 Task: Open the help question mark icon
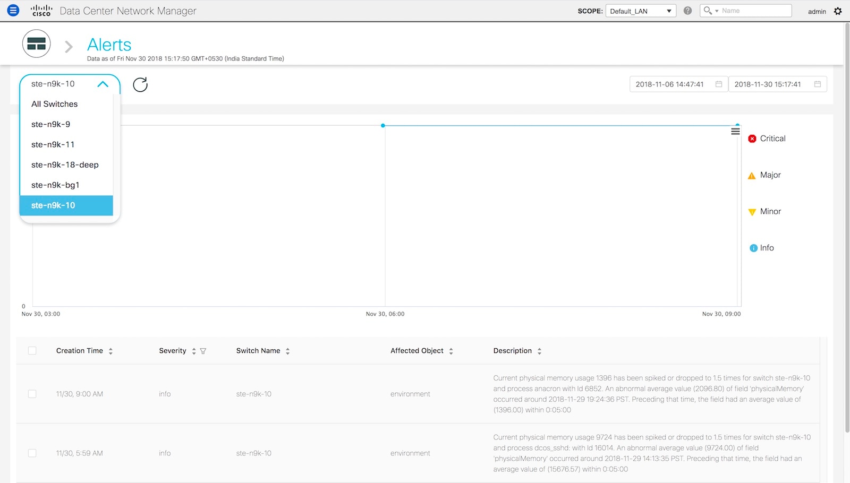[x=687, y=11]
